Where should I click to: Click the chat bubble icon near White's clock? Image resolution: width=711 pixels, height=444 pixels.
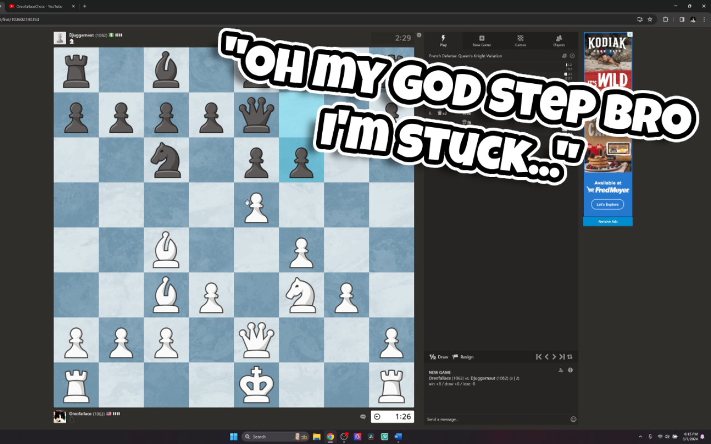click(x=363, y=416)
